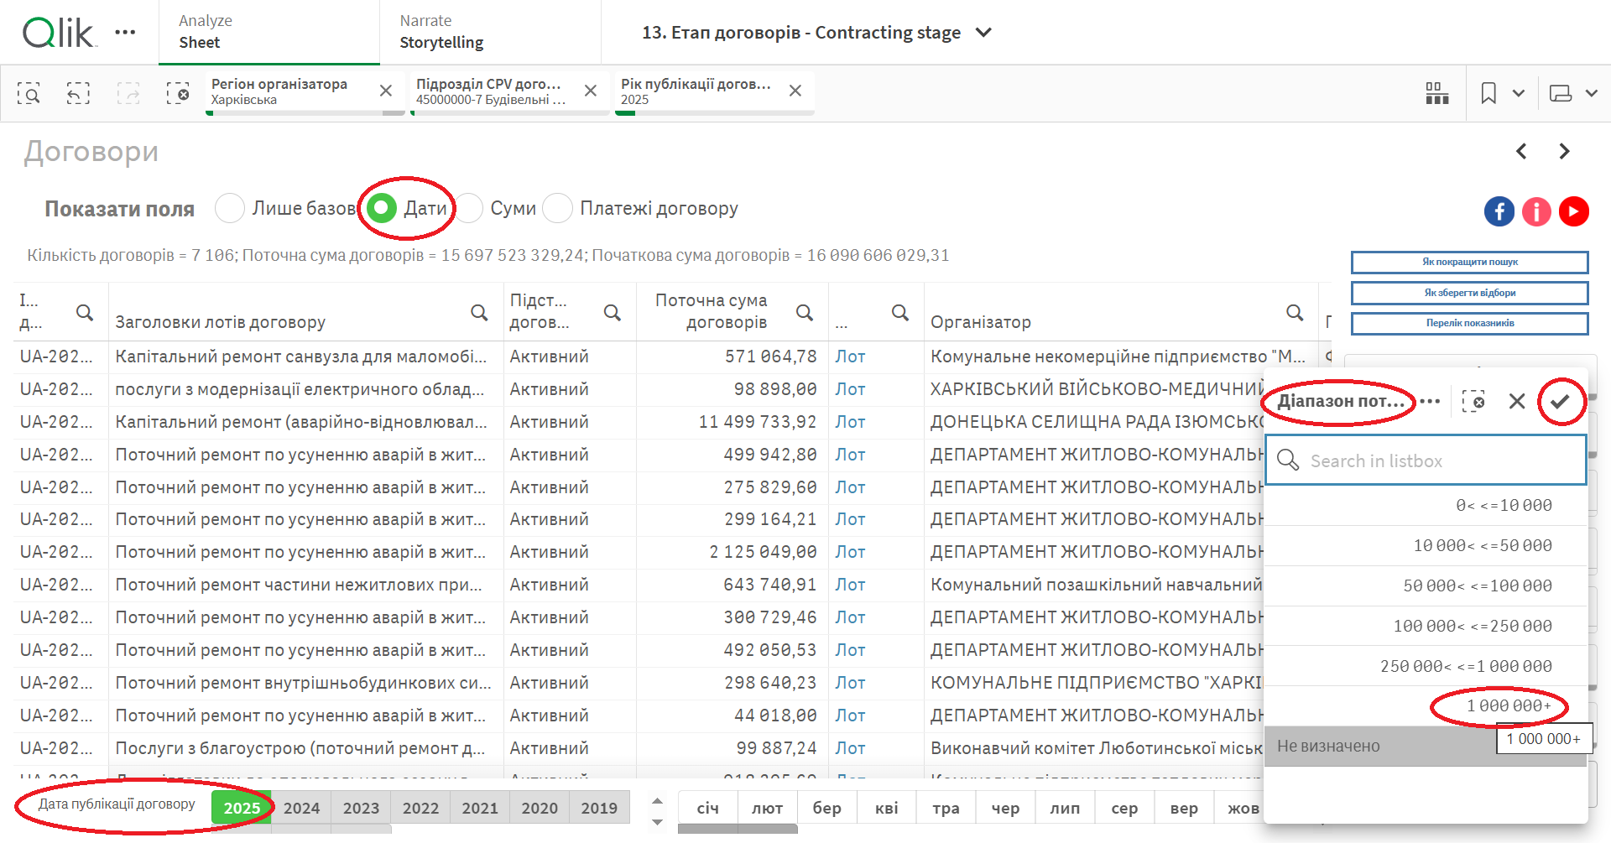Screen dimensions: 1611x843
Task: Expand the sheet title dropdown chevron
Action: click(983, 33)
